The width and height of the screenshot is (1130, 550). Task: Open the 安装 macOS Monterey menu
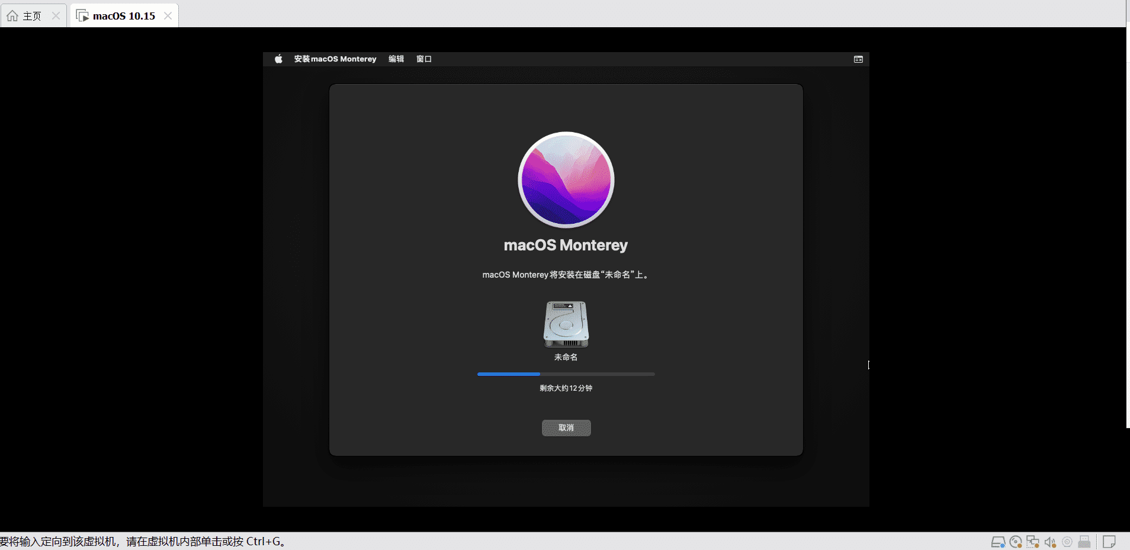pos(335,59)
